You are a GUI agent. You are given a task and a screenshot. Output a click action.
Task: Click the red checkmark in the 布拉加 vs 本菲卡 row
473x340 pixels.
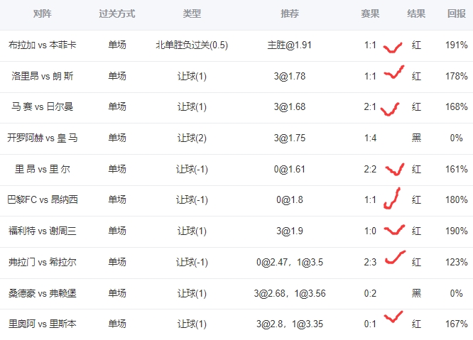(392, 48)
